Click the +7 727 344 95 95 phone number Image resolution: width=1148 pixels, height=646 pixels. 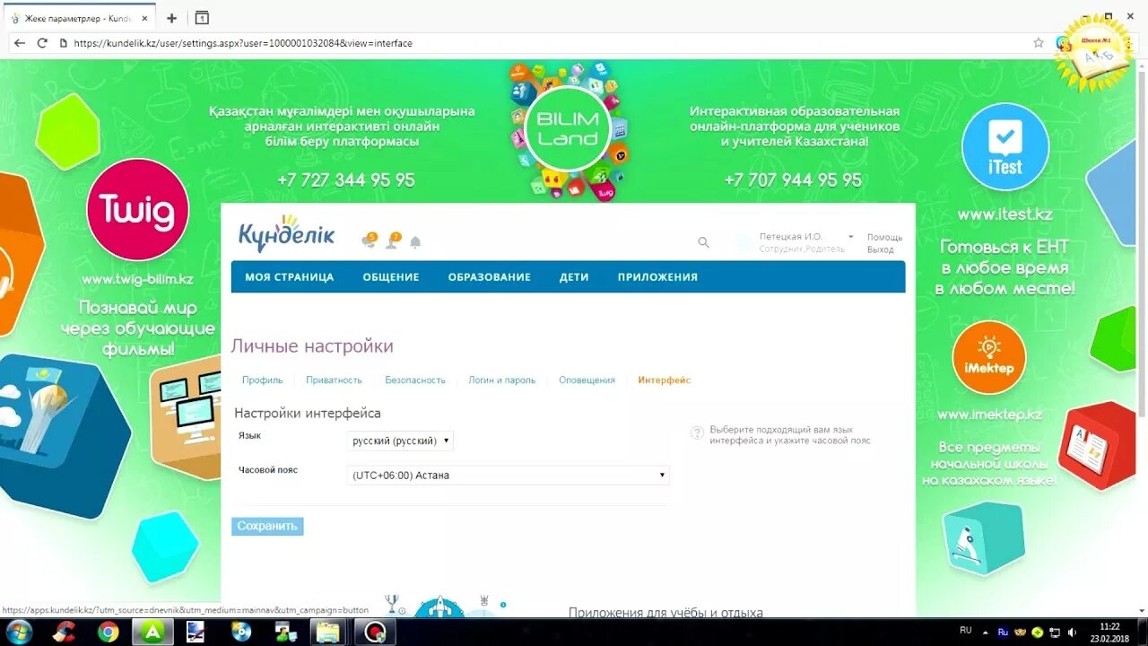tap(346, 180)
